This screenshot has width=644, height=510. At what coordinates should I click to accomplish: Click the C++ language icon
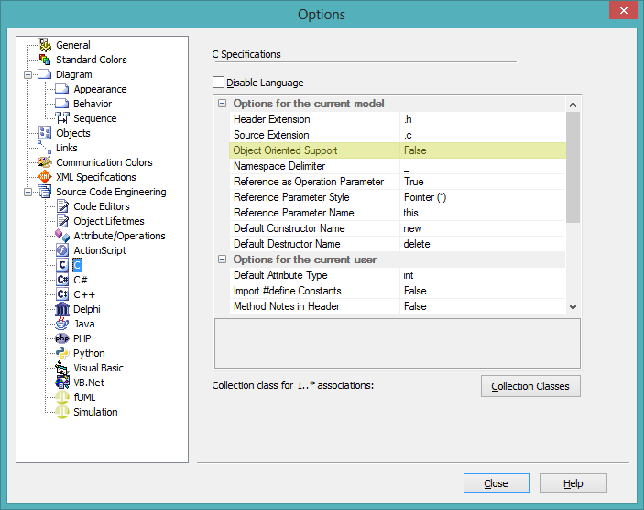click(x=62, y=294)
